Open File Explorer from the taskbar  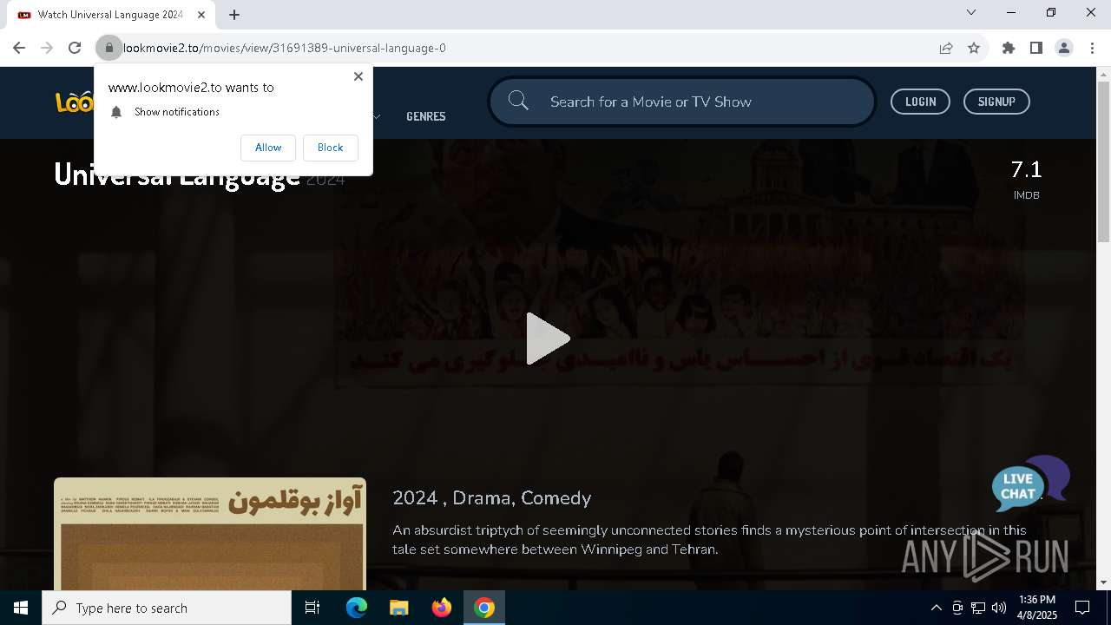pyautogui.click(x=399, y=608)
